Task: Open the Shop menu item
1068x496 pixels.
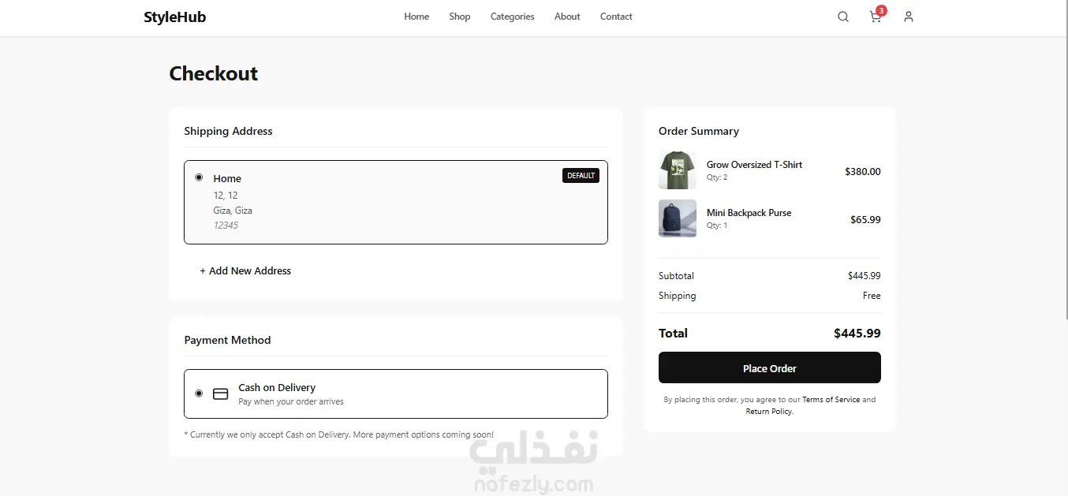Action: pos(460,17)
